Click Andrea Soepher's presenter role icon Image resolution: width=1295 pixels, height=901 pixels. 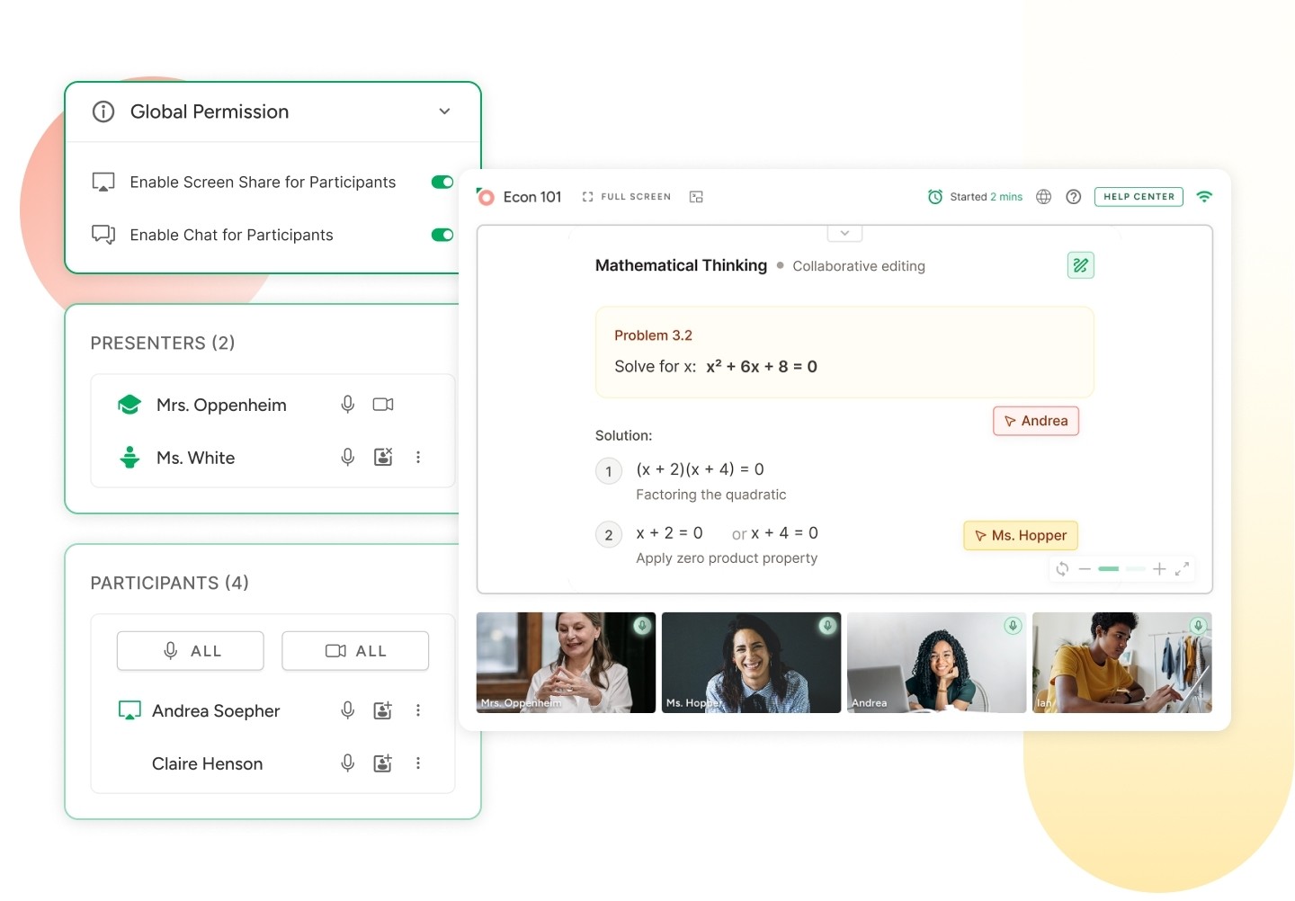383,710
